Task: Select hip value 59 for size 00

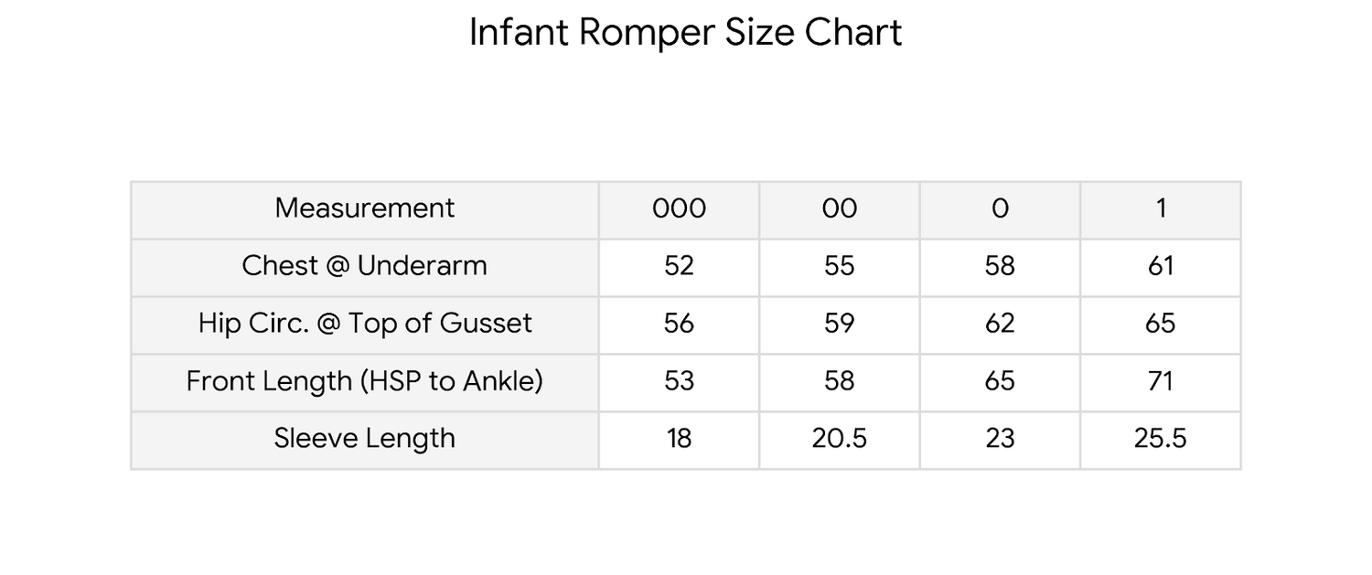Action: click(839, 324)
